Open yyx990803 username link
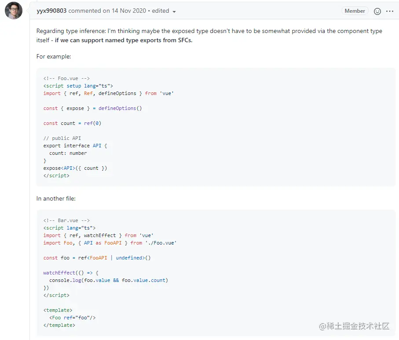The height and width of the screenshot is (340, 399). pyautogui.click(x=51, y=11)
